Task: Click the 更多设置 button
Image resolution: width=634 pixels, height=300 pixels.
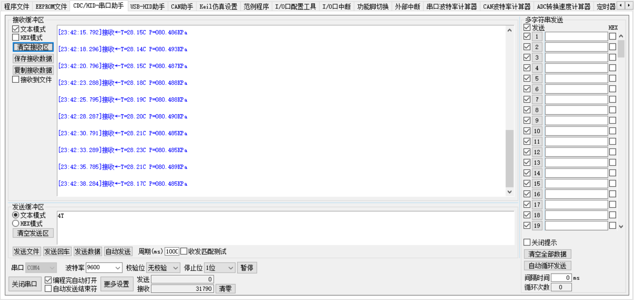Action: [x=116, y=284]
